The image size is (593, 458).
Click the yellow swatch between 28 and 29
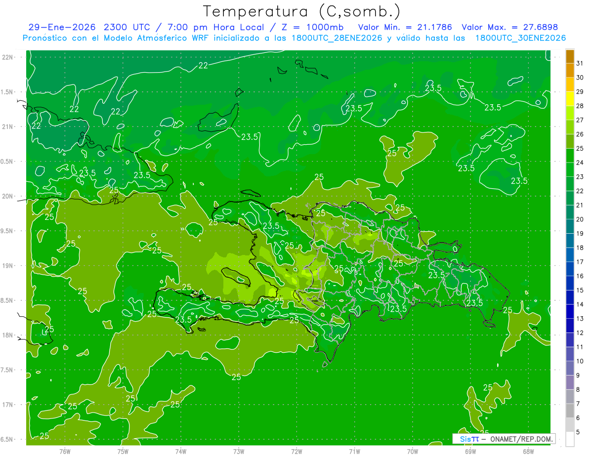[570, 99]
